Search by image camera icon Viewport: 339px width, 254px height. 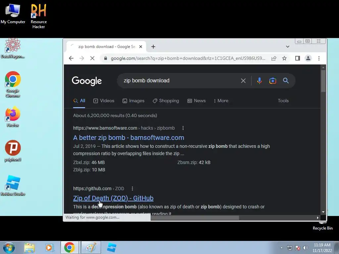pyautogui.click(x=273, y=81)
